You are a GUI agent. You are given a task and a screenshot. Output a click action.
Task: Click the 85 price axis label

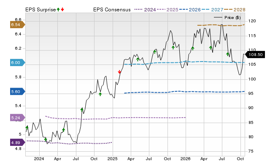point(251,123)
